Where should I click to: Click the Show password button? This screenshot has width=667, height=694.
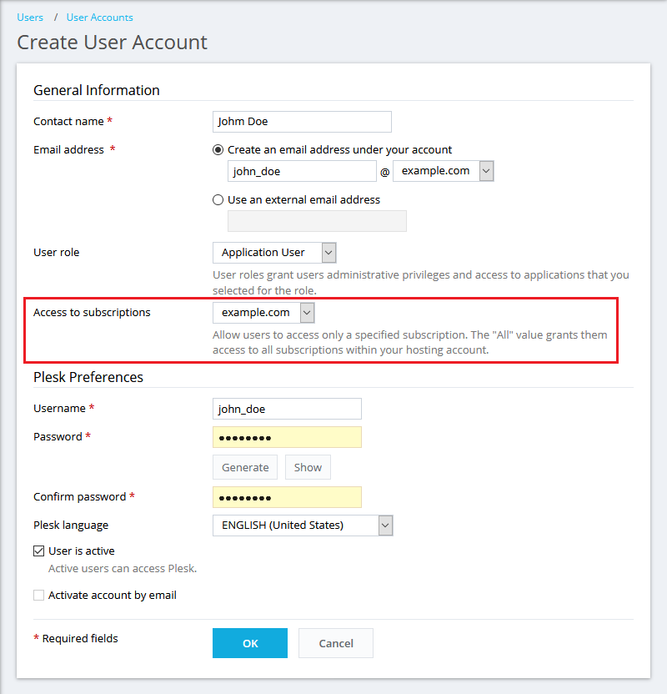(x=308, y=467)
